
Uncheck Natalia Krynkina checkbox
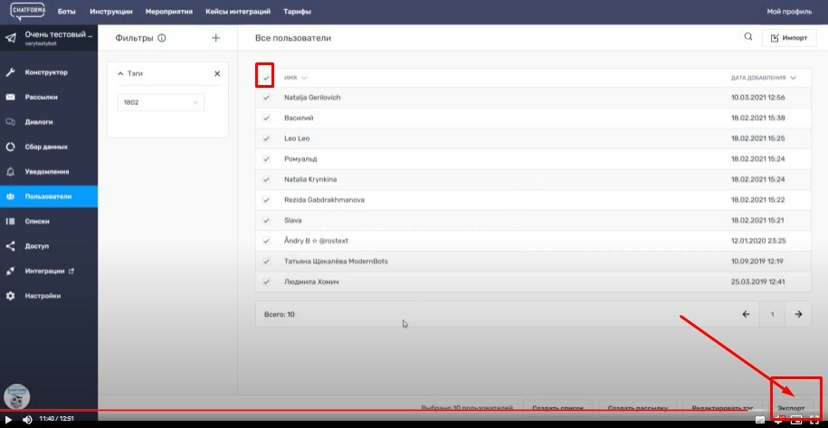[x=266, y=179]
